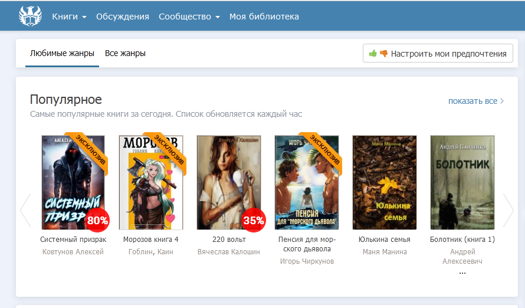The image size is (525, 308).
Task: Open author Маня Манина
Action: pyautogui.click(x=385, y=252)
